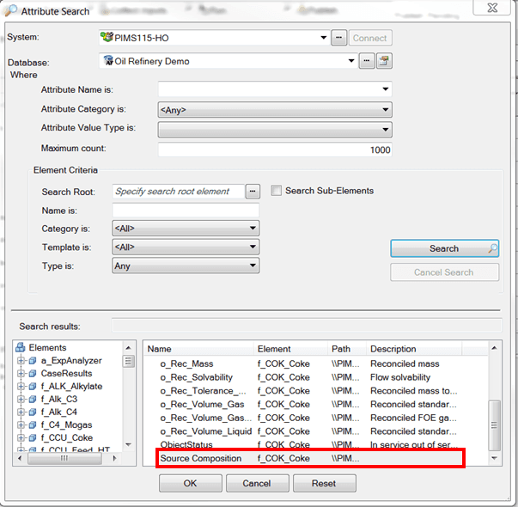
Task: Select the o_Rec_Solvability result row
Action: (310, 377)
